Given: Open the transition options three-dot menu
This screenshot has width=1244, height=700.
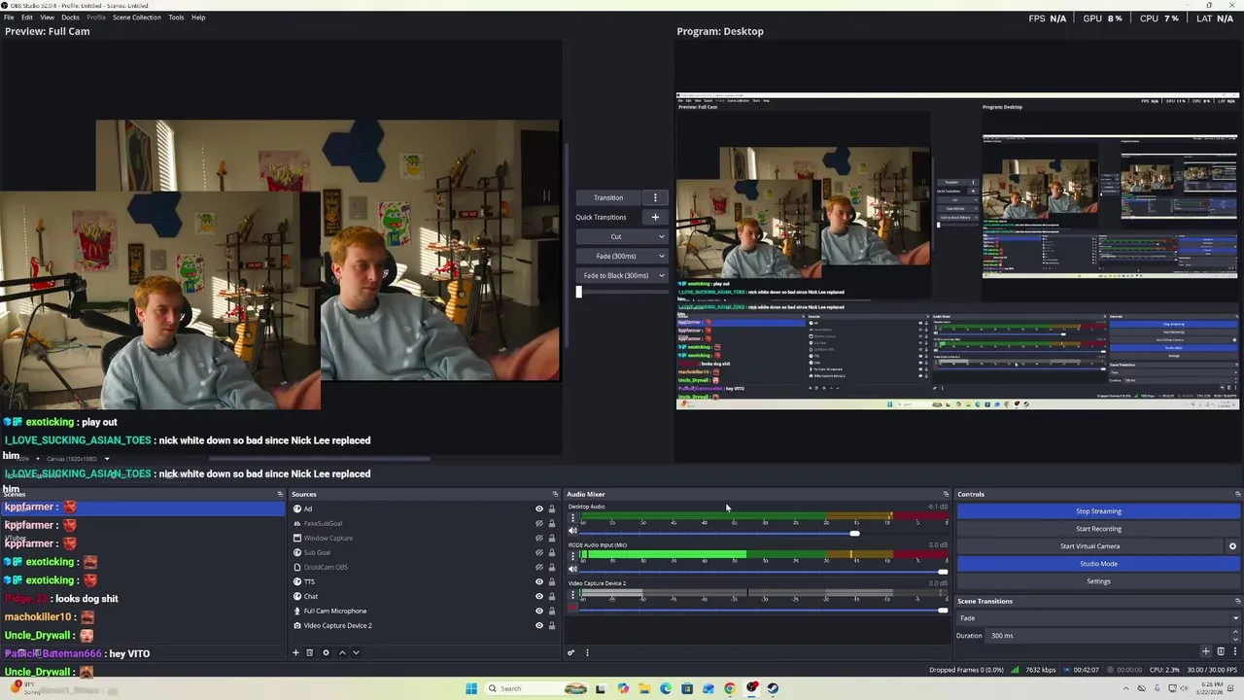Looking at the screenshot, I should [655, 197].
